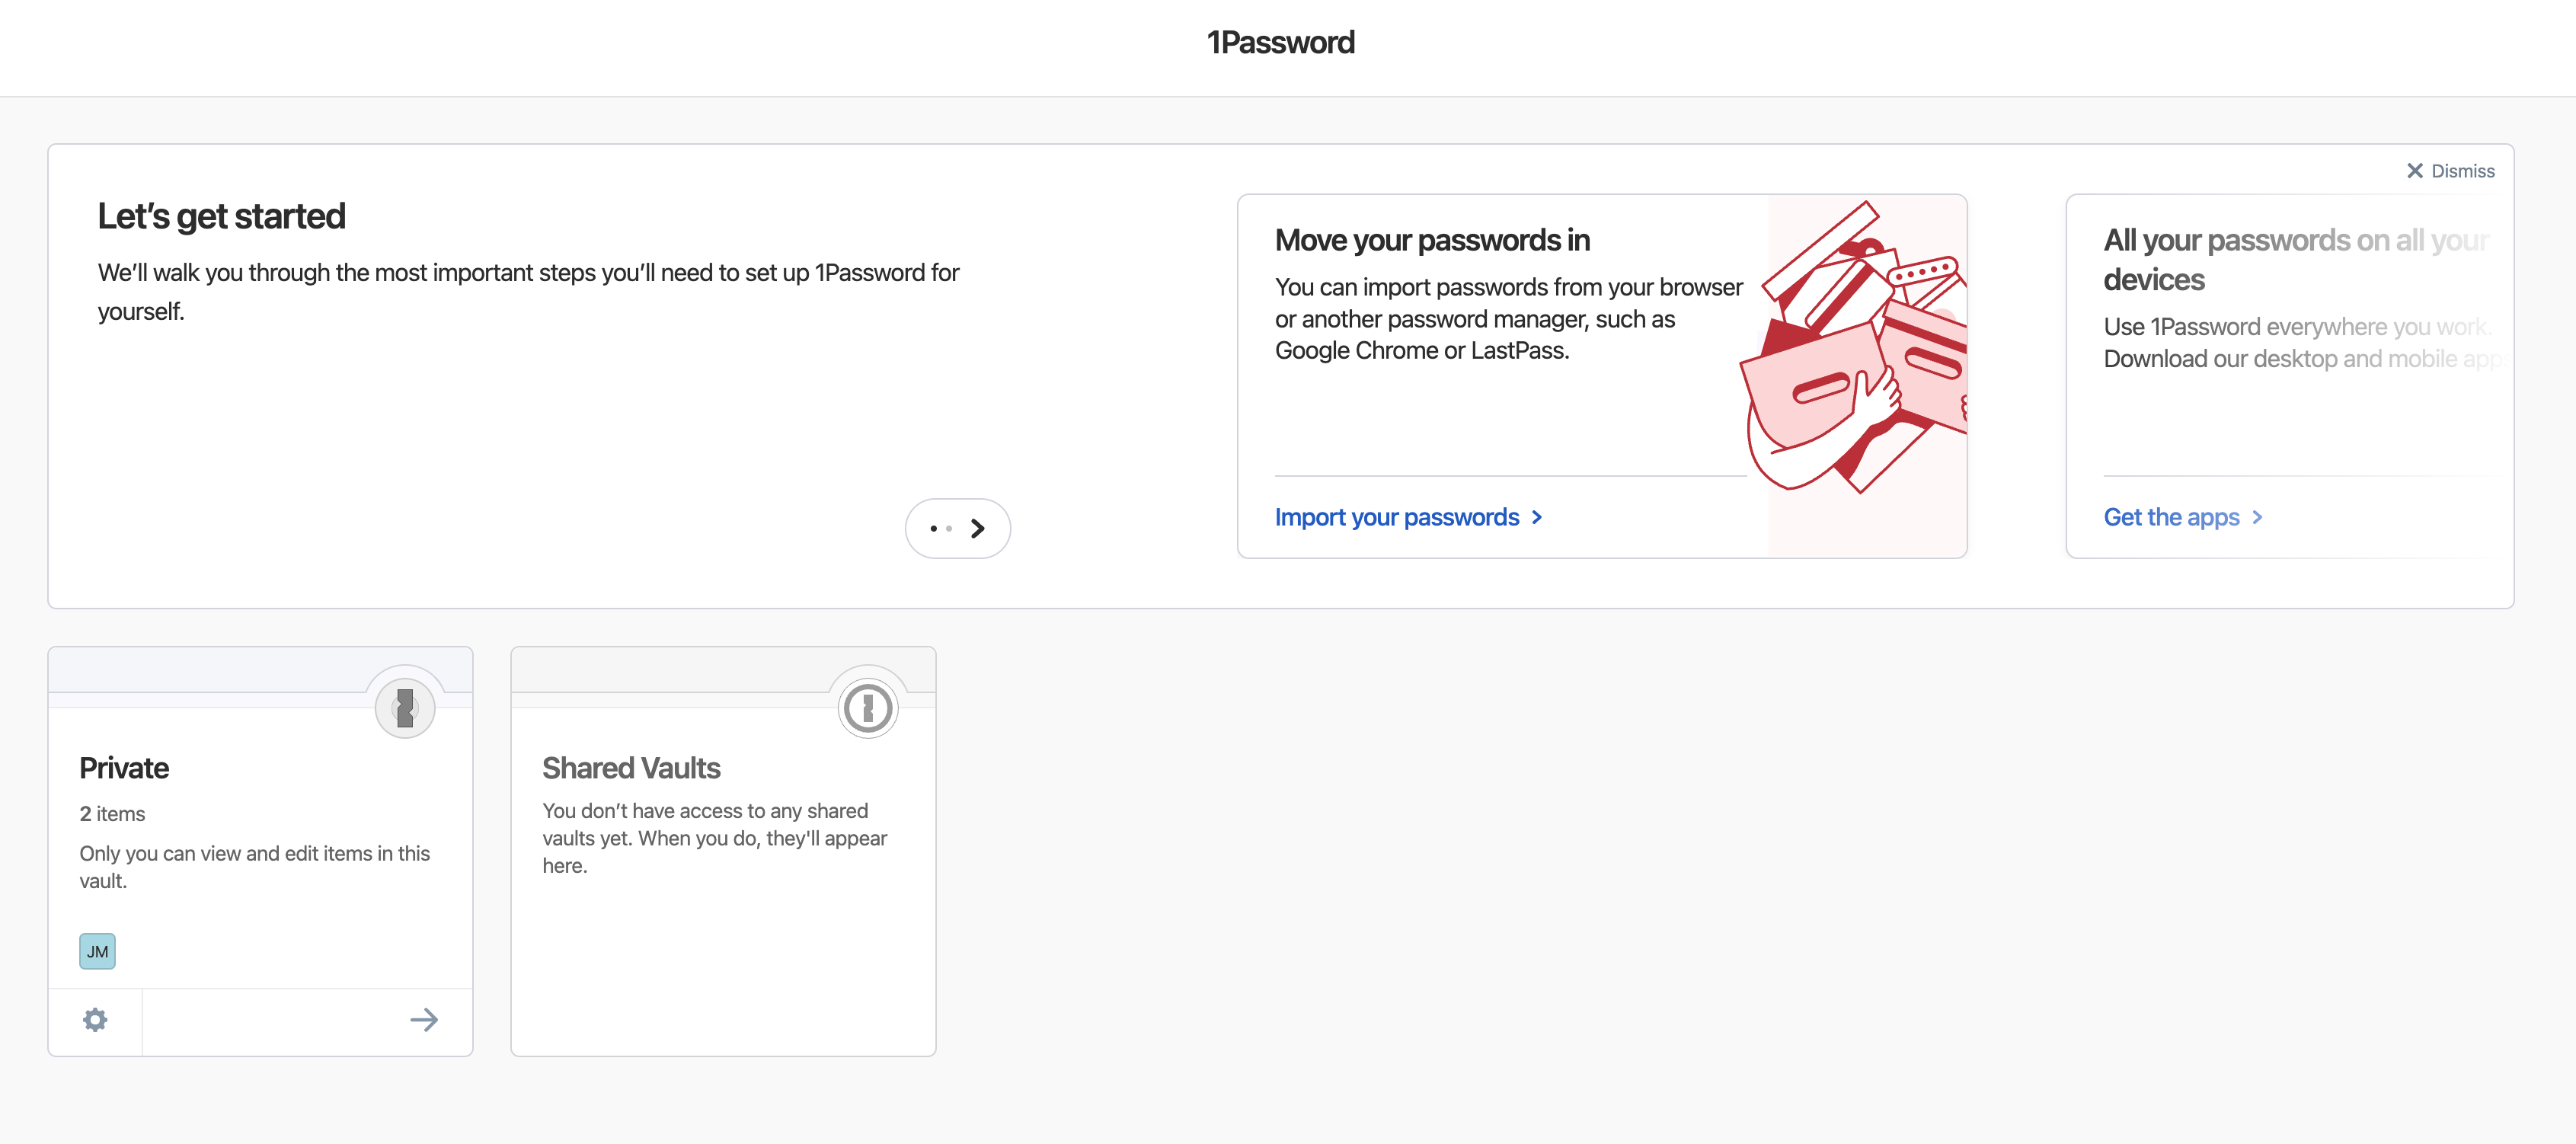Select the Move your passwords in card heading
This screenshot has height=1144, width=2576.
click(x=1432, y=240)
